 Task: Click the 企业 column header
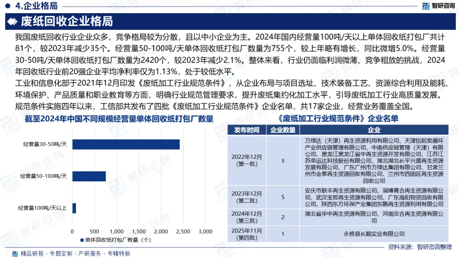(374, 130)
